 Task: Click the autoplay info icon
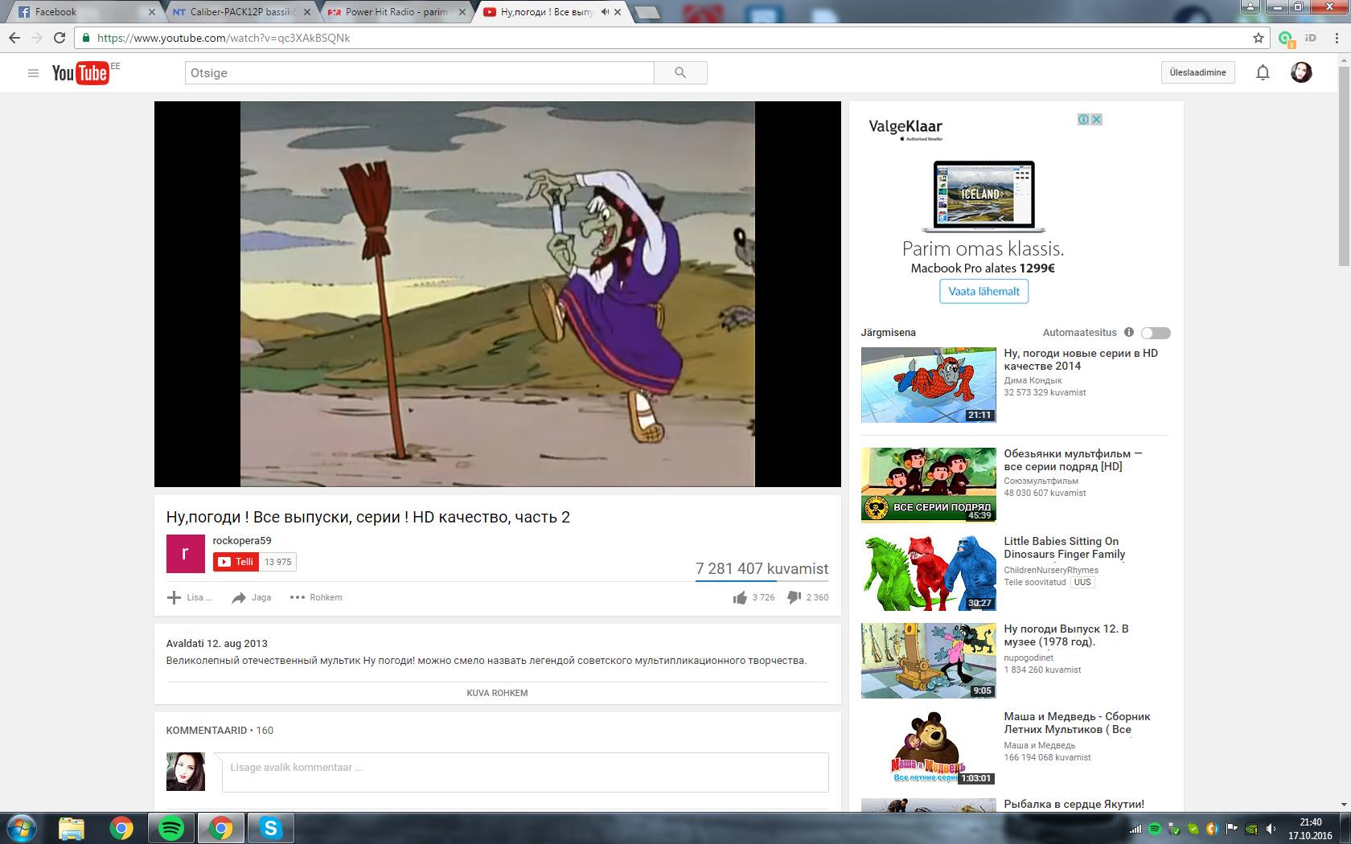coord(1129,332)
